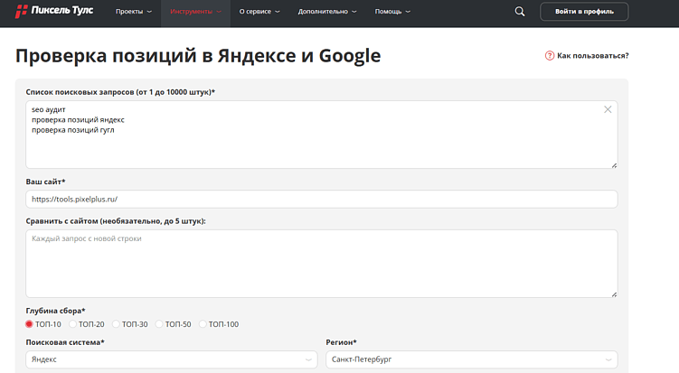The image size is (679, 373).
Task: Expand the Проекты menu
Action: click(x=133, y=12)
